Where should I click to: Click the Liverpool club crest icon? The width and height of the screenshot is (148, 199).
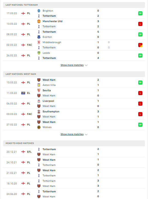(x=39, y=101)
